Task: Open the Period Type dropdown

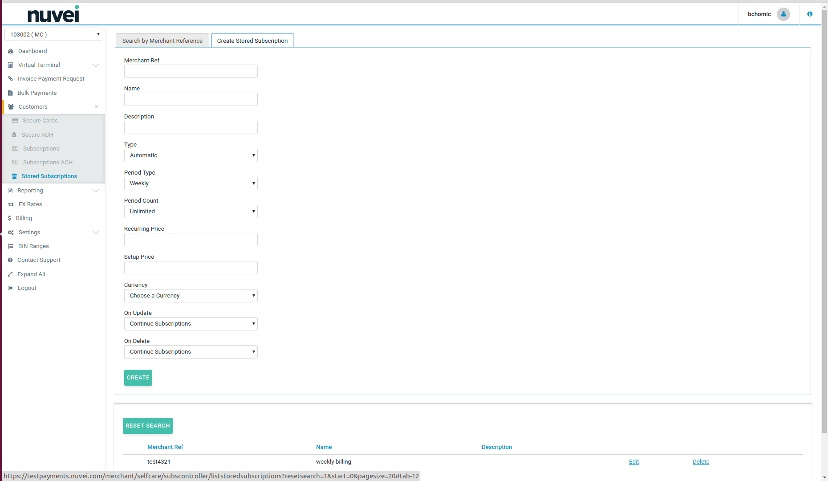Action: click(x=191, y=183)
